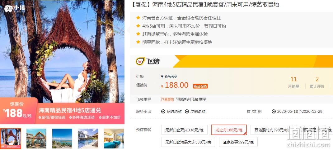Select the swimming pool thumbnail
Viewport: 333px width, 150px height.
point(88,139)
